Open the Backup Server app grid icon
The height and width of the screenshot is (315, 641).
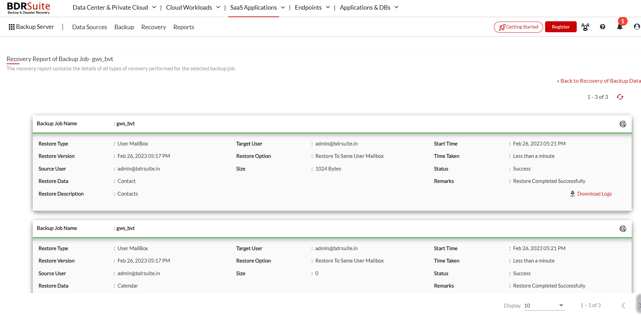point(12,27)
